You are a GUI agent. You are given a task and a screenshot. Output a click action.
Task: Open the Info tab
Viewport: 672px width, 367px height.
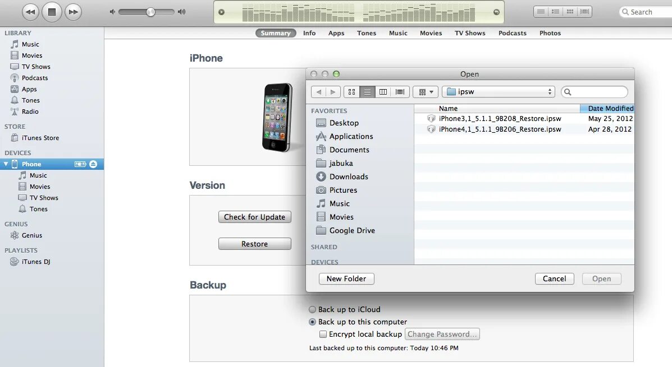[x=309, y=33]
